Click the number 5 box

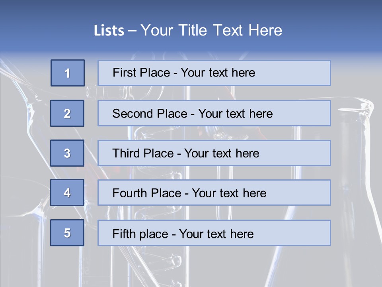[x=67, y=233]
